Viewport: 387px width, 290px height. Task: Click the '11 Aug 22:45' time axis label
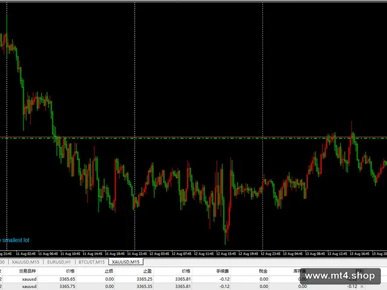click(137, 254)
